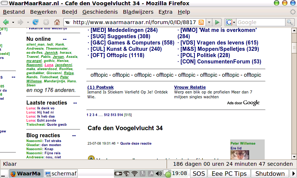
Task: Click the Shutdown taskbar button
Action: coord(270,174)
